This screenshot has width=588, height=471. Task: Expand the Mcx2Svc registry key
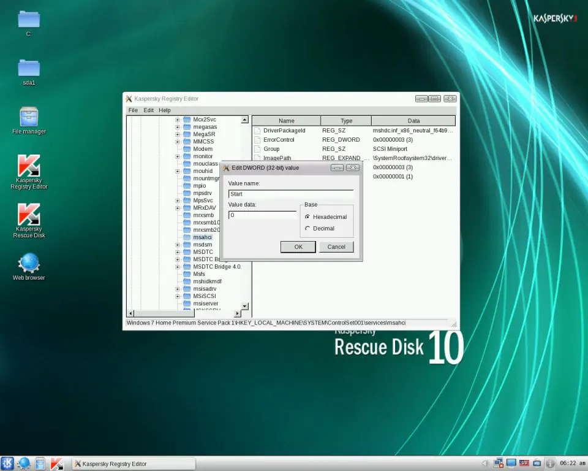178,120
